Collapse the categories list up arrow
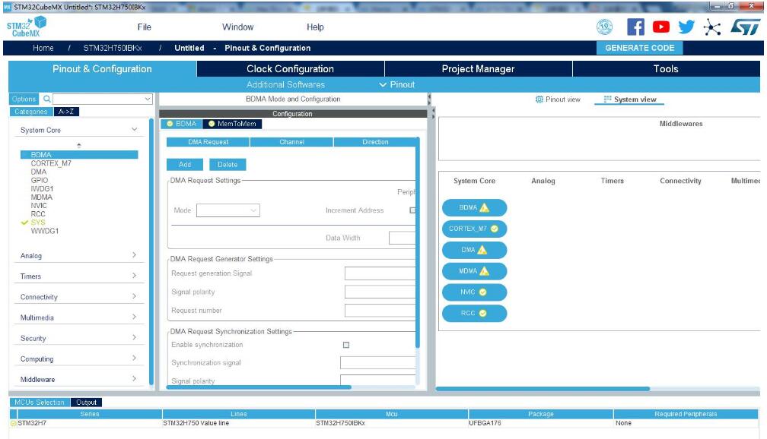The height and width of the screenshot is (439, 767). coord(79,146)
